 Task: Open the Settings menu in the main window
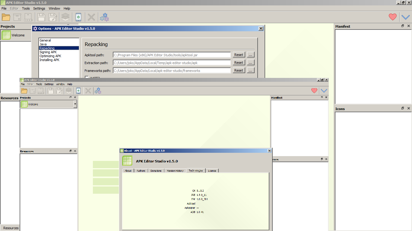coord(39,8)
